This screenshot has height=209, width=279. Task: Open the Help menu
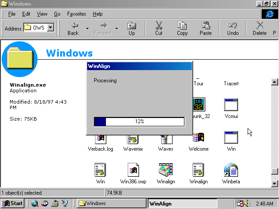tap(98, 14)
